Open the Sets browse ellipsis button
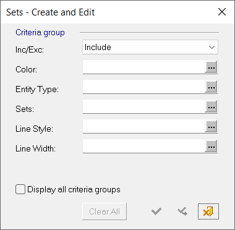The image size is (235, 230). pos(211,106)
